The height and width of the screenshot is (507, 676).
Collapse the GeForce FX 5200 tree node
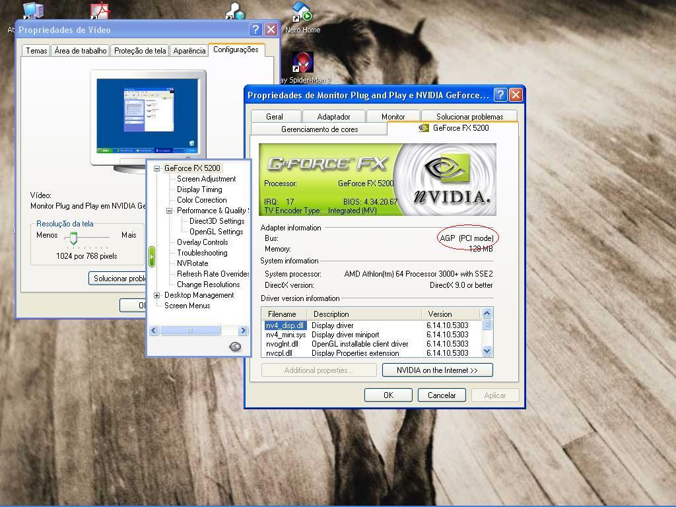pos(157,168)
